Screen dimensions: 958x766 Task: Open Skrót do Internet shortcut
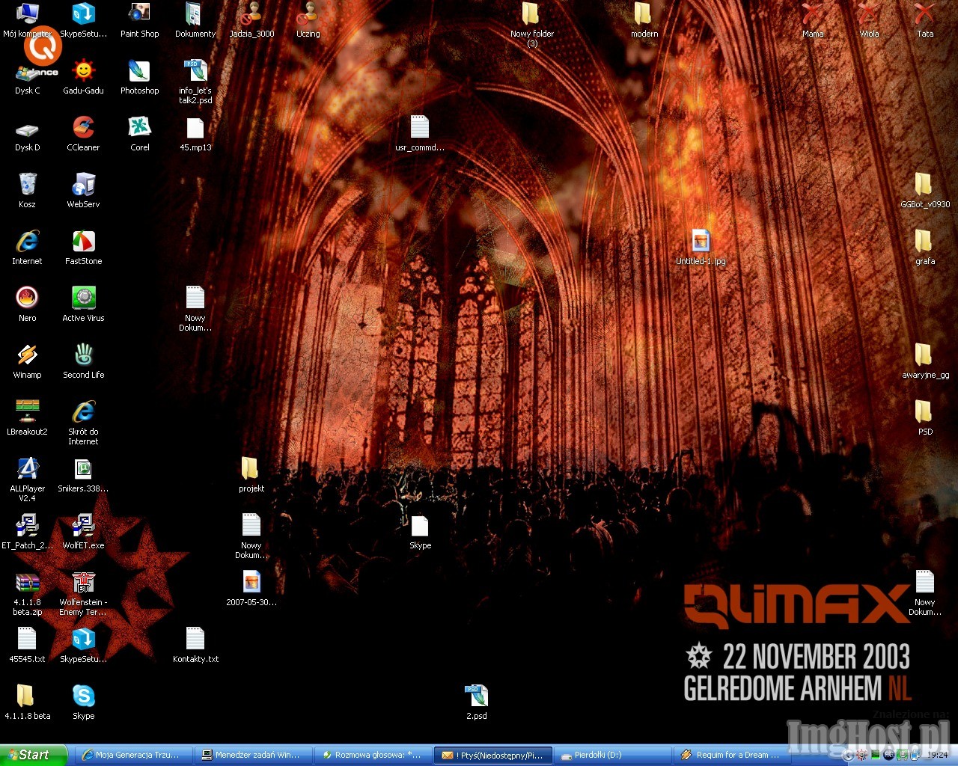point(83,423)
